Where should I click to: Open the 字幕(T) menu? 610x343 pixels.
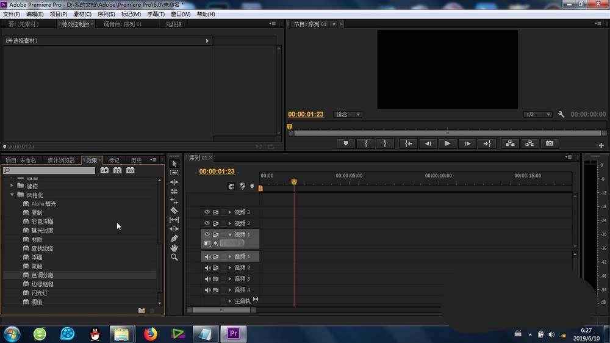point(156,14)
